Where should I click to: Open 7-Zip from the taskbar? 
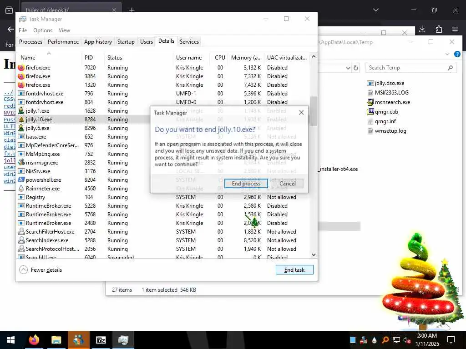(x=101, y=340)
